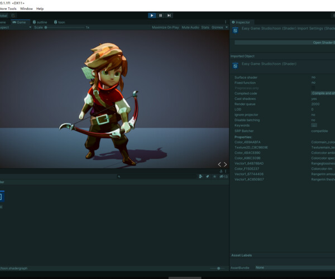This screenshot has width=335, height=279.
Task: Click the Project search field
Action: 157,176
